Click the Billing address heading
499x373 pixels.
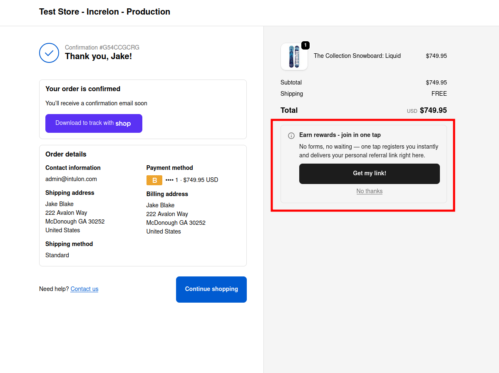pyautogui.click(x=167, y=194)
